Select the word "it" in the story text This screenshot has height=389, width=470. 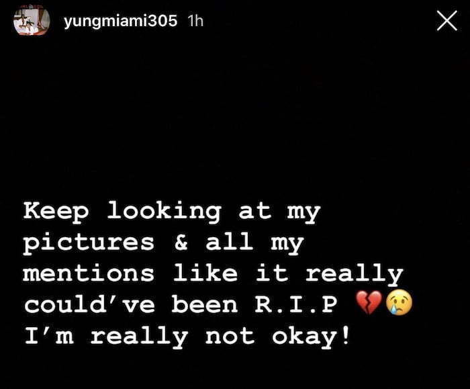pyautogui.click(x=271, y=272)
